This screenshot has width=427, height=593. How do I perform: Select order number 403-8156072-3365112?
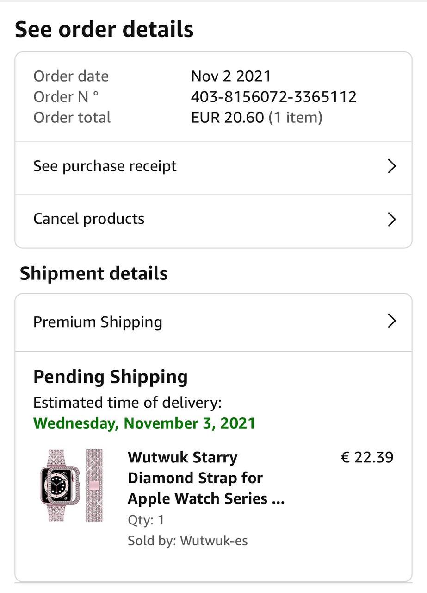(x=273, y=97)
